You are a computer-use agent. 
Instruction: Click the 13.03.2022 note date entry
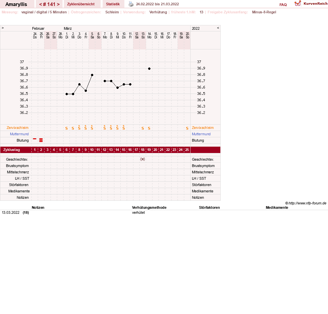[10, 212]
